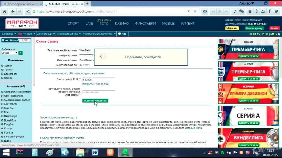Click the previous track icon in toolbar
282x158 pixels.
point(213,11)
